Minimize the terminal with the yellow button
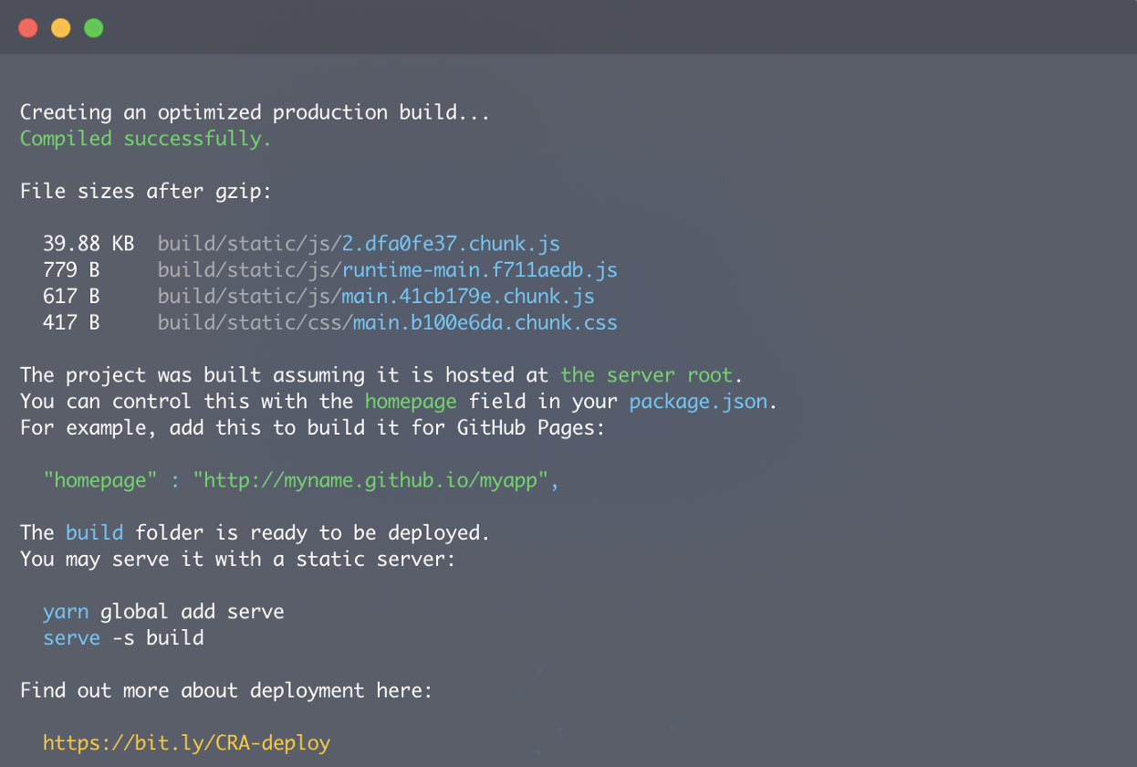Screen dimensions: 1137x767 [61, 28]
